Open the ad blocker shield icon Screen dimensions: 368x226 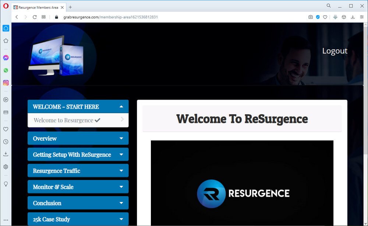[x=318, y=17]
